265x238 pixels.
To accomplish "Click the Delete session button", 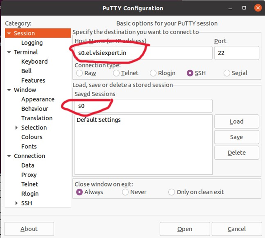I will [237, 153].
